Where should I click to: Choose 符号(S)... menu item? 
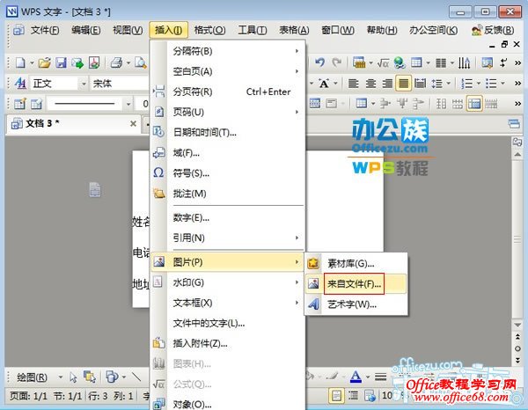(228, 173)
